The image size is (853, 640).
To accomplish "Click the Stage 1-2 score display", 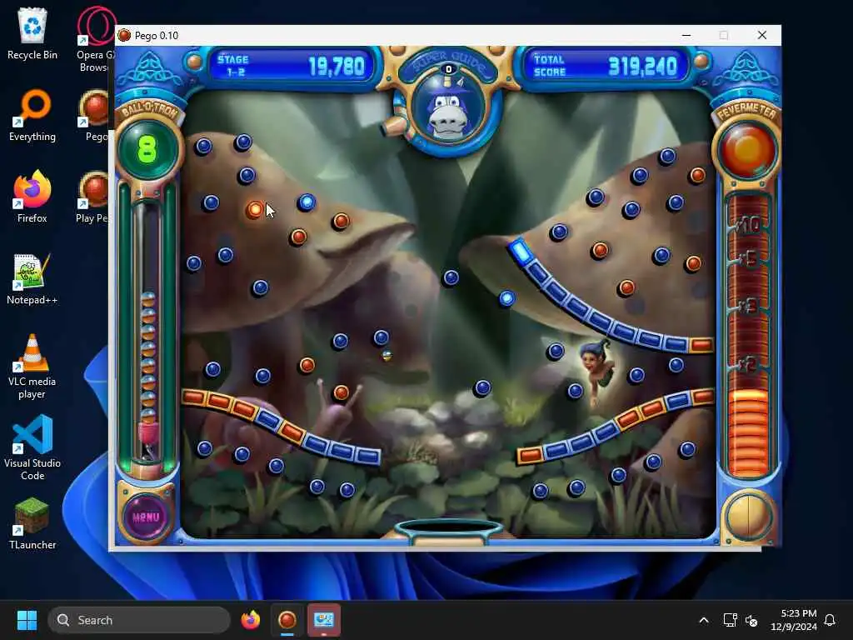I will pos(291,66).
